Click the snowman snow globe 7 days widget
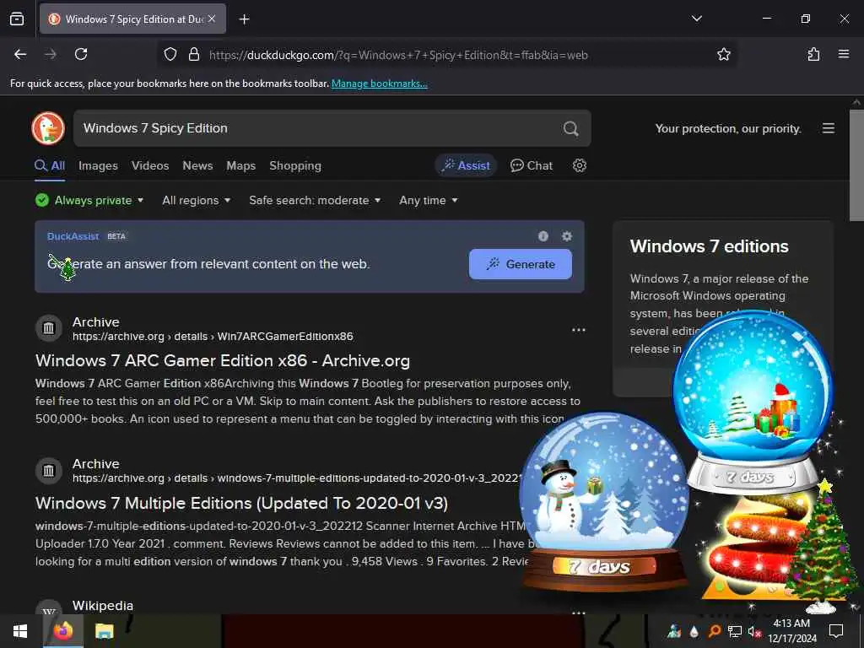The height and width of the screenshot is (648, 864). [604, 501]
